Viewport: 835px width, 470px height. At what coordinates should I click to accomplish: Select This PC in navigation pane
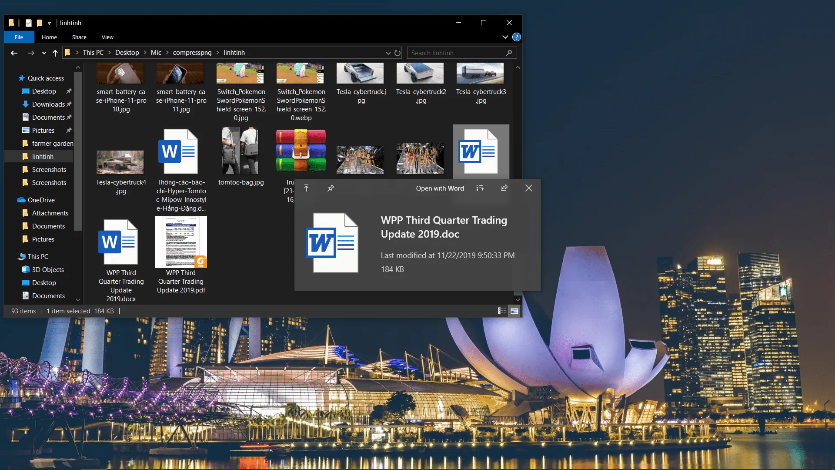pyautogui.click(x=38, y=256)
